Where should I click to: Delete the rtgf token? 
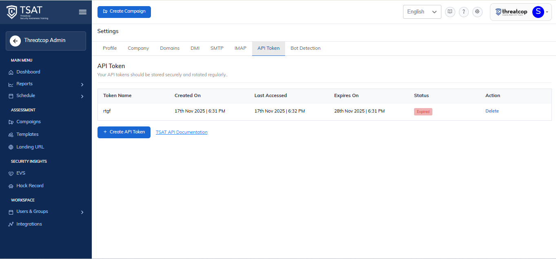492,111
